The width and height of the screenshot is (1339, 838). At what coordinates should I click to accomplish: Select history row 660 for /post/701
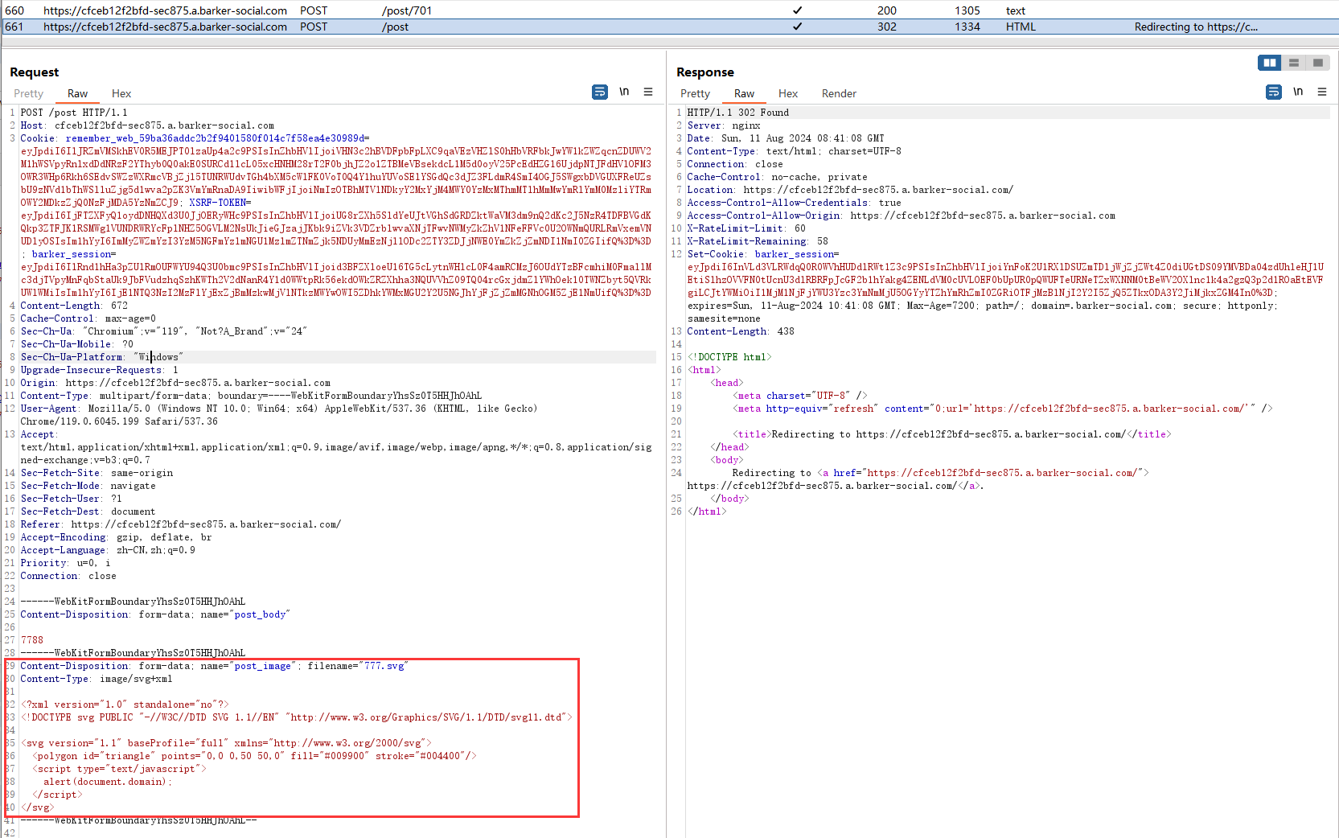coord(669,10)
